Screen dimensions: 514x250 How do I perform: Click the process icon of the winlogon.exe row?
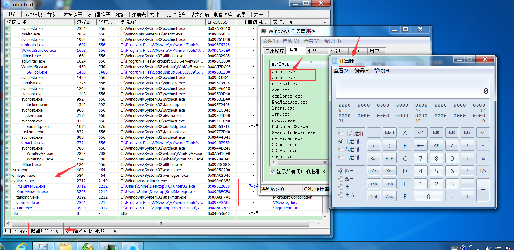coord(8,176)
